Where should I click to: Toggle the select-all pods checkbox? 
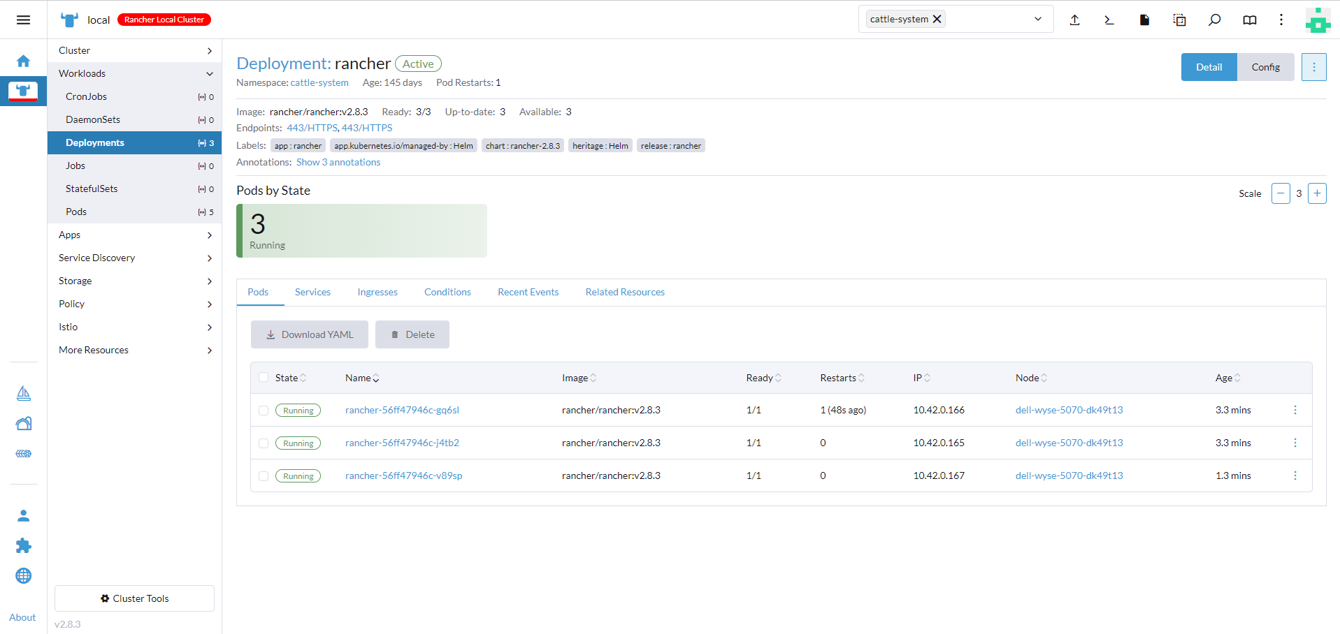pos(264,378)
